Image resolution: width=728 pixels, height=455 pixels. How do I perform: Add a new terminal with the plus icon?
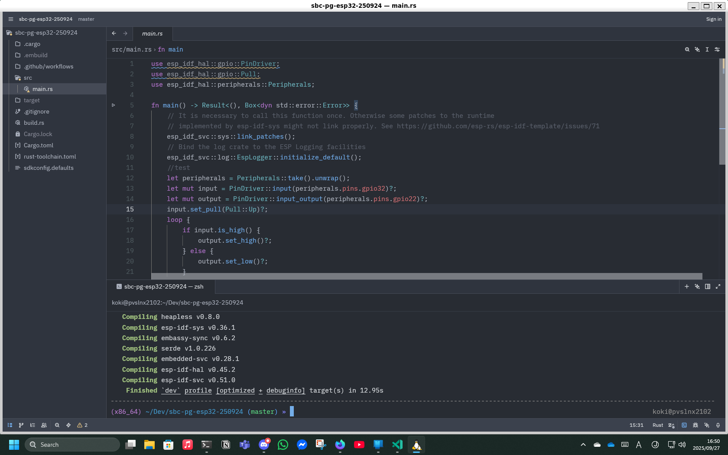click(x=687, y=286)
